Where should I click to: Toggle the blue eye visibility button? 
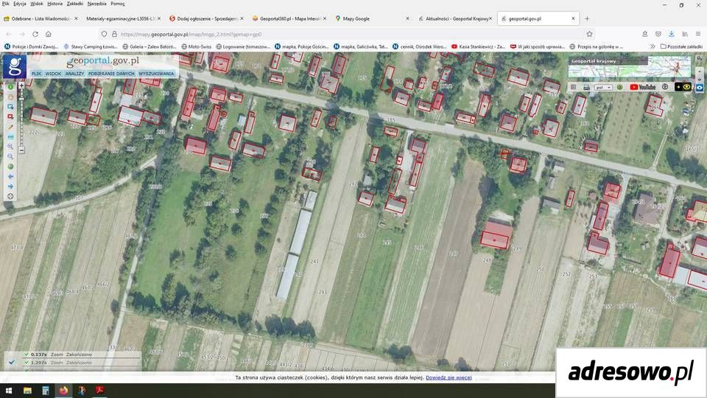coord(700,88)
